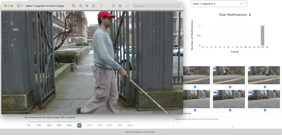Click the rating explanation text box
This screenshot has width=282, height=135.
203,122
